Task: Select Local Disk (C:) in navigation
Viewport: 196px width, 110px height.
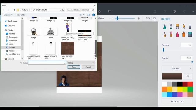Action: 14,54
